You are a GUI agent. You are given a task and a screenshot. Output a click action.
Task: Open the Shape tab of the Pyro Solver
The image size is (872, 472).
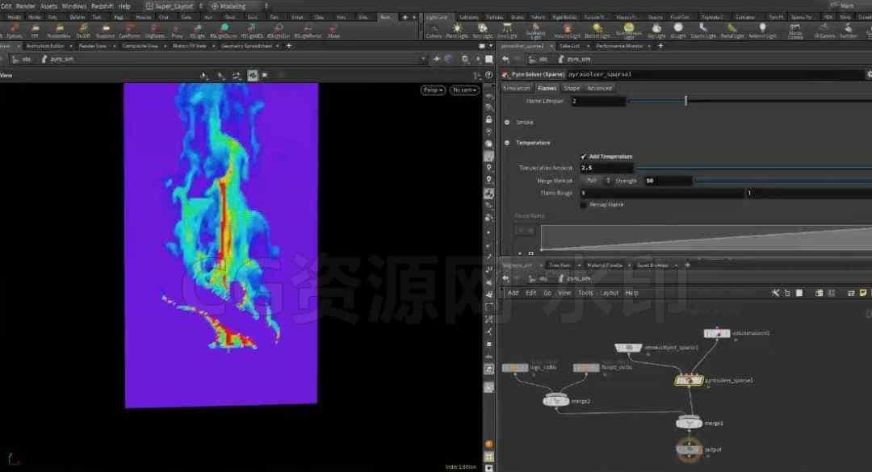point(571,89)
